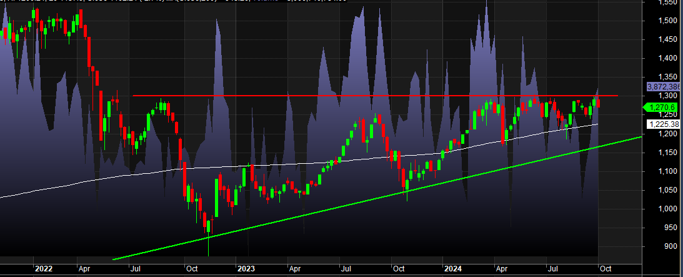Click the 1,000 price axis label

pos(668,209)
